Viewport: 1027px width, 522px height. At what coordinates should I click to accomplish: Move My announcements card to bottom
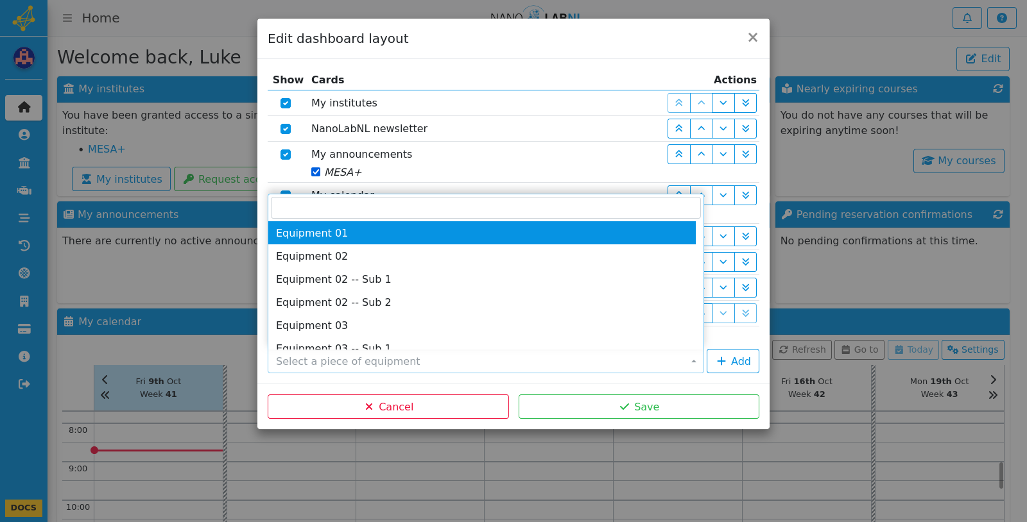(x=745, y=154)
